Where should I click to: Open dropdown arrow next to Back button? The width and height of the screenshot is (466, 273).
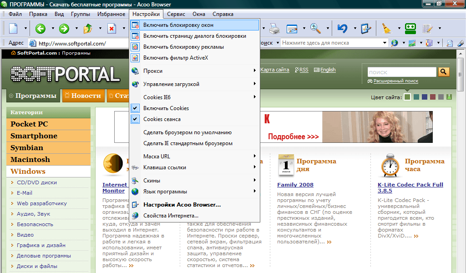click(x=53, y=29)
